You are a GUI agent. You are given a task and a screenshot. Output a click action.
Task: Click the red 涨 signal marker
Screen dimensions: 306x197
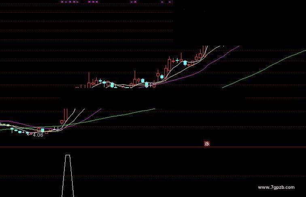coord(207,144)
